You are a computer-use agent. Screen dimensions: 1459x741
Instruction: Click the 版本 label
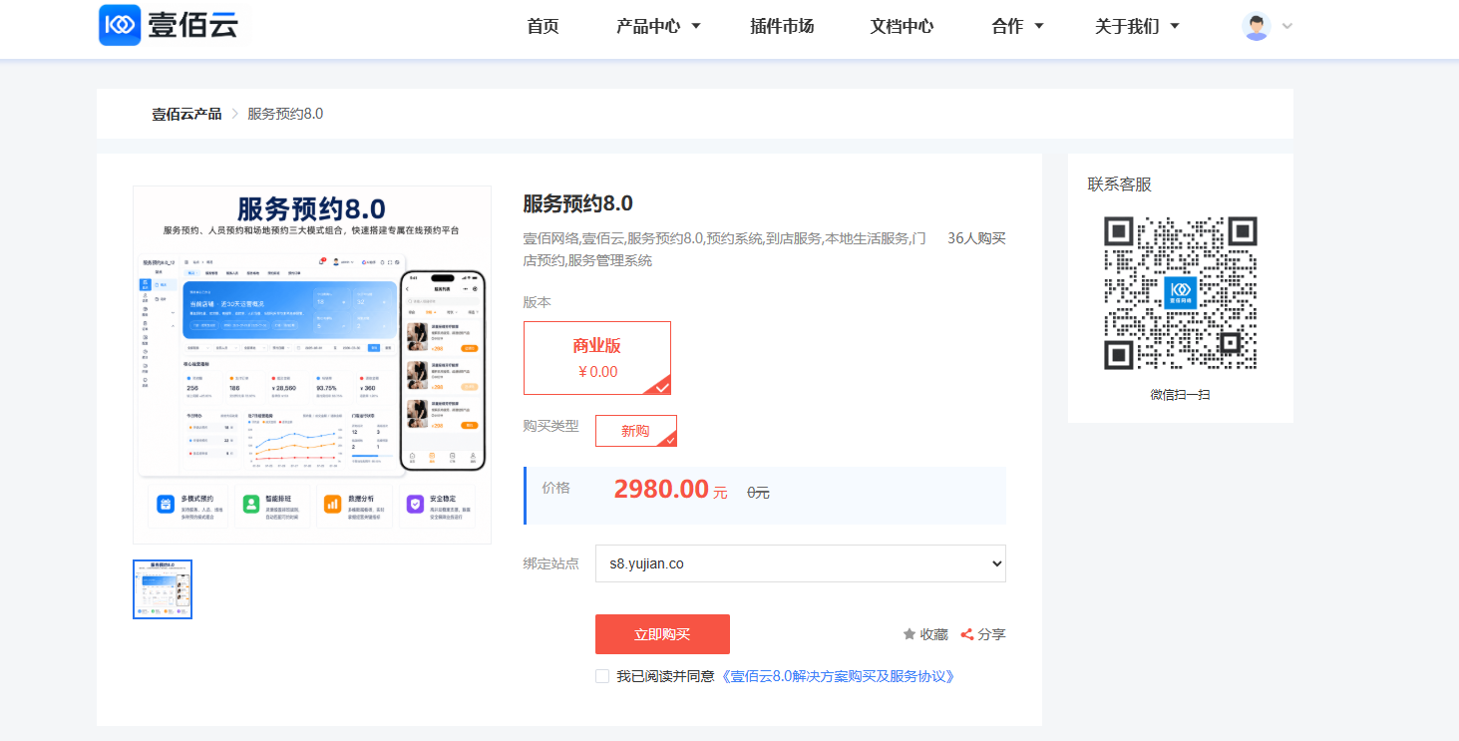coord(537,302)
